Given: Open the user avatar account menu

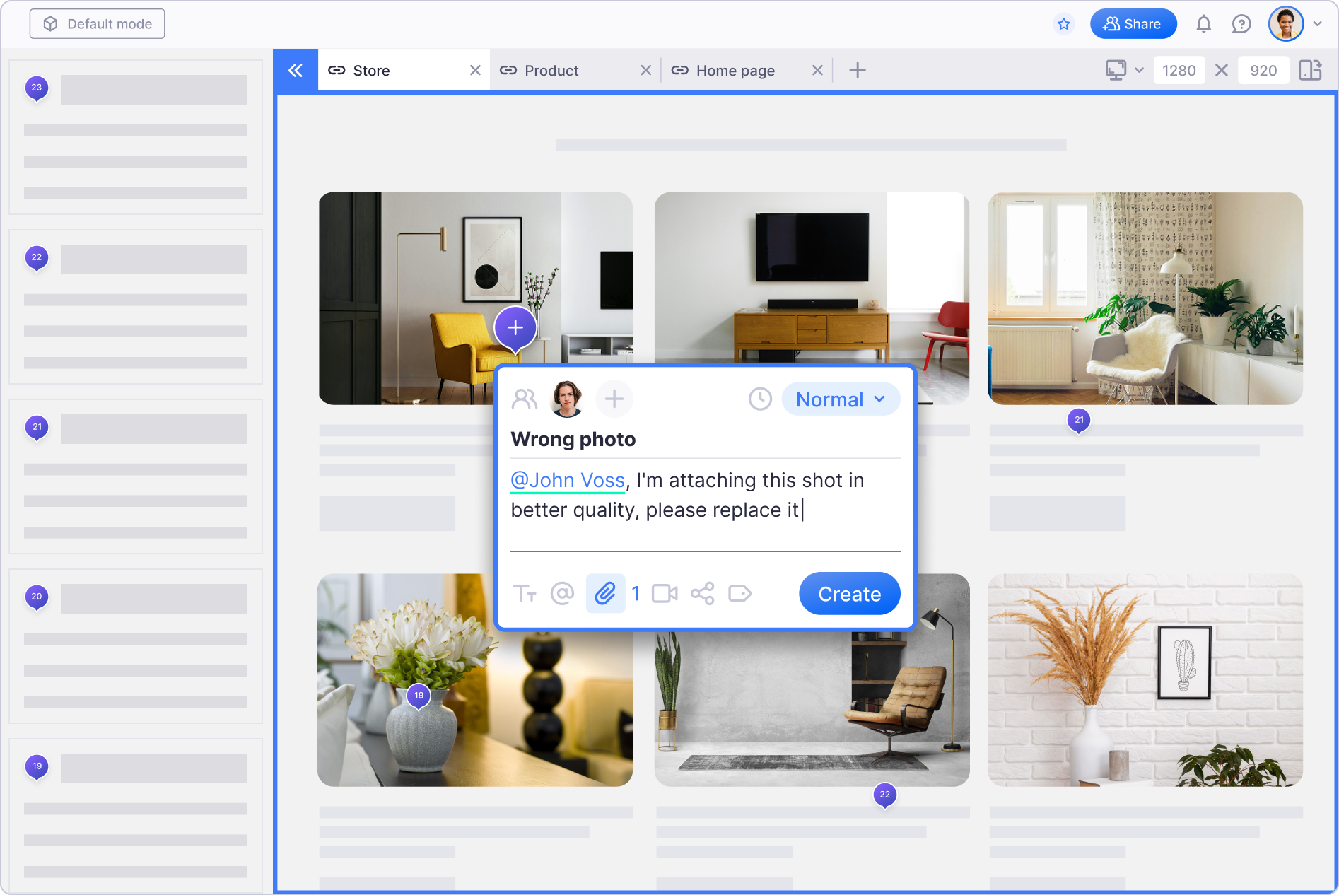Looking at the screenshot, I should click(1294, 24).
